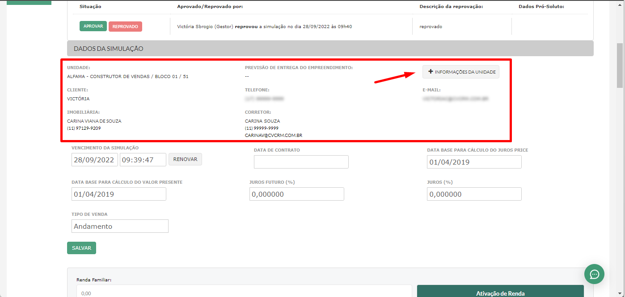The width and height of the screenshot is (625, 297).
Task: Click the Descrição da reprovação column header
Action: pyautogui.click(x=451, y=7)
